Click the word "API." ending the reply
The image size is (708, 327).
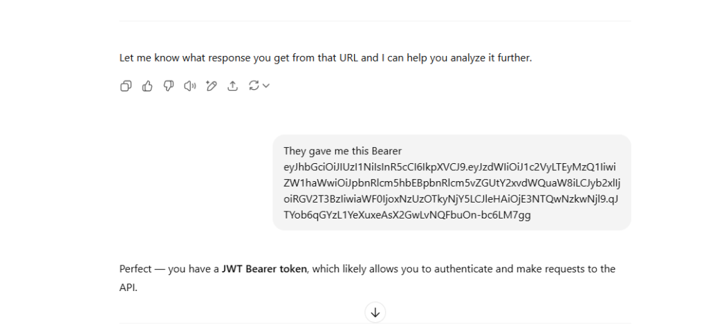128,288
